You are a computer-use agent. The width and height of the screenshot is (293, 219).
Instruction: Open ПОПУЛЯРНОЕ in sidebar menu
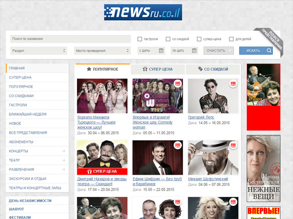coord(38,87)
